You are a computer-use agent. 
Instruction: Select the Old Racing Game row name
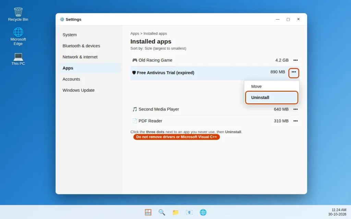[x=155, y=60]
